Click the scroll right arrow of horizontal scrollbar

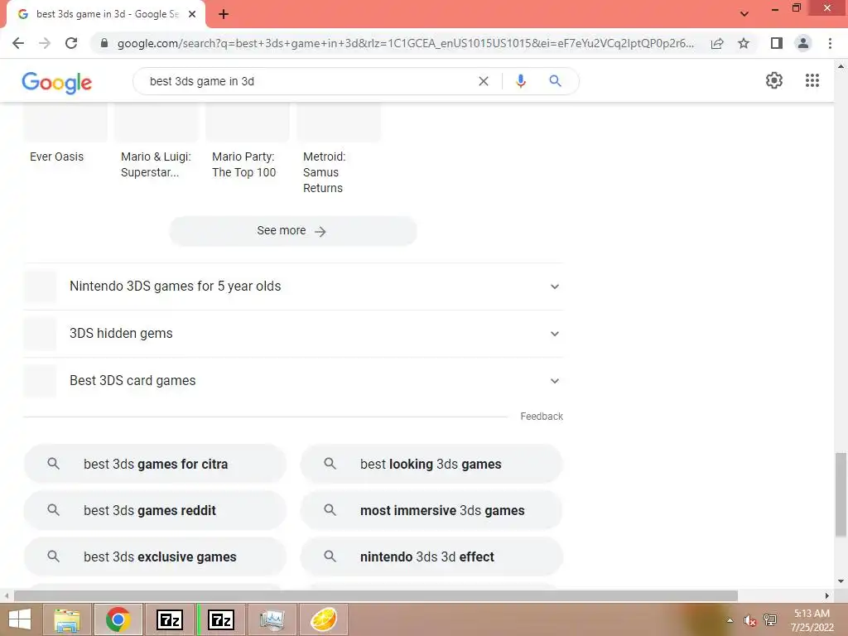click(x=827, y=596)
